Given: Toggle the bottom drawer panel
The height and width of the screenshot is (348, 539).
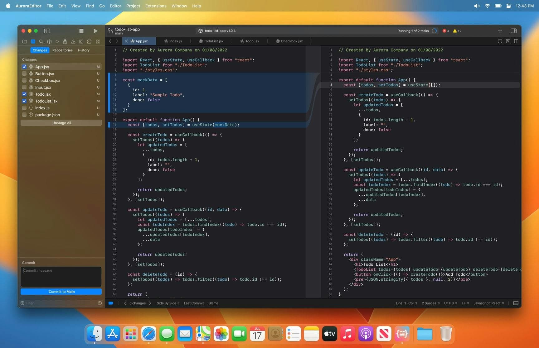Looking at the screenshot, I should 516,303.
